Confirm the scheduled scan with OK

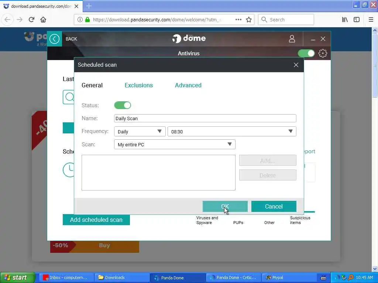225,206
